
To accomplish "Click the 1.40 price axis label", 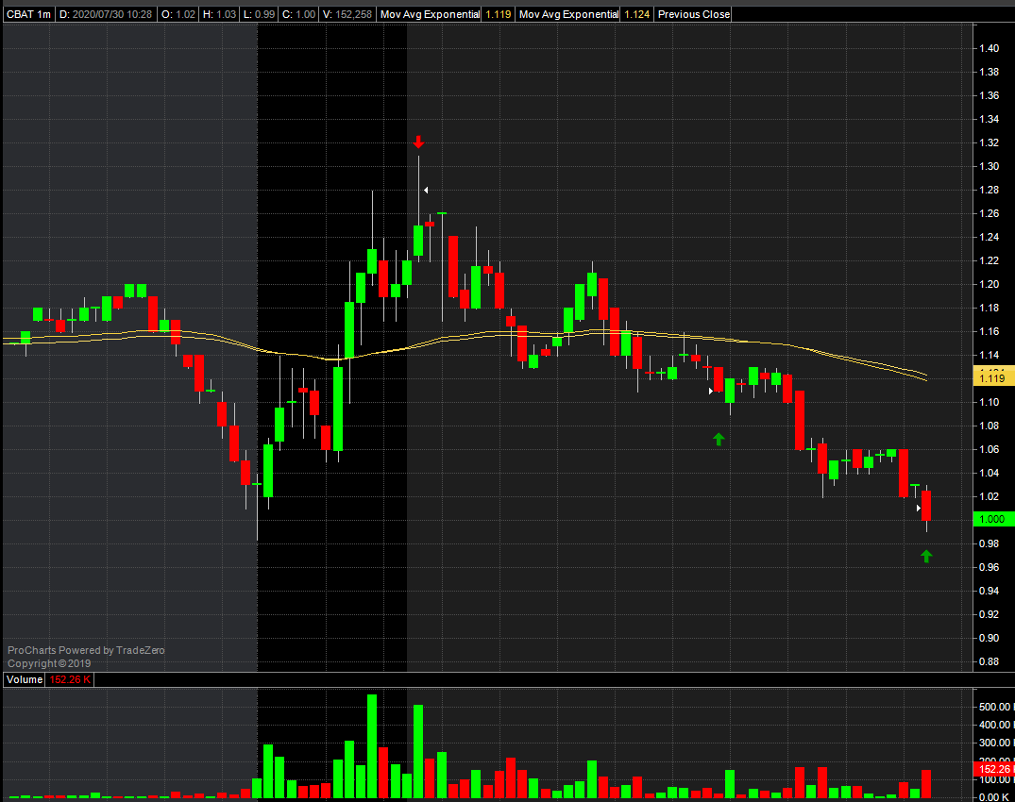I will (x=990, y=48).
